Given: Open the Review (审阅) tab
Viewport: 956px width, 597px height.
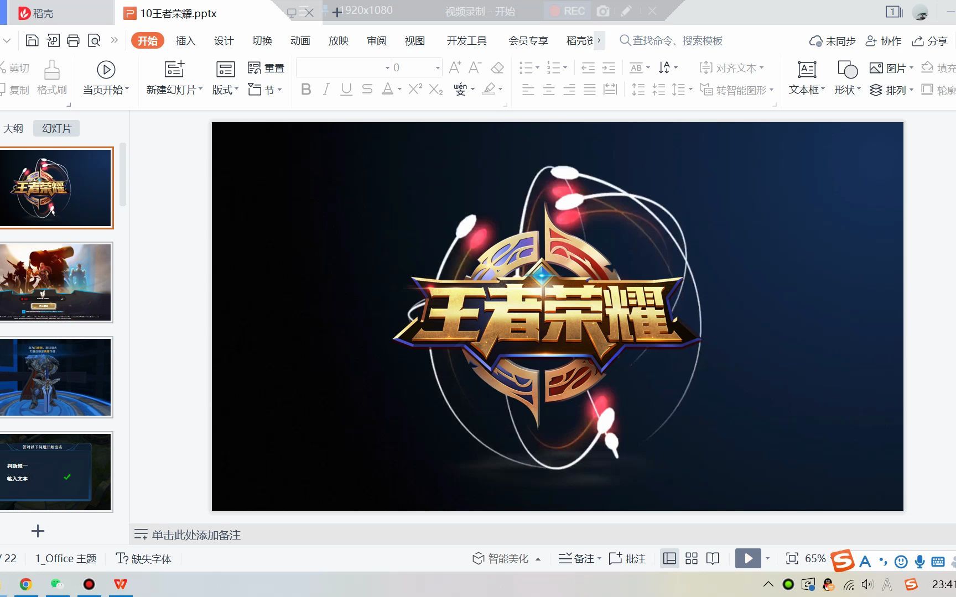Looking at the screenshot, I should (x=377, y=40).
